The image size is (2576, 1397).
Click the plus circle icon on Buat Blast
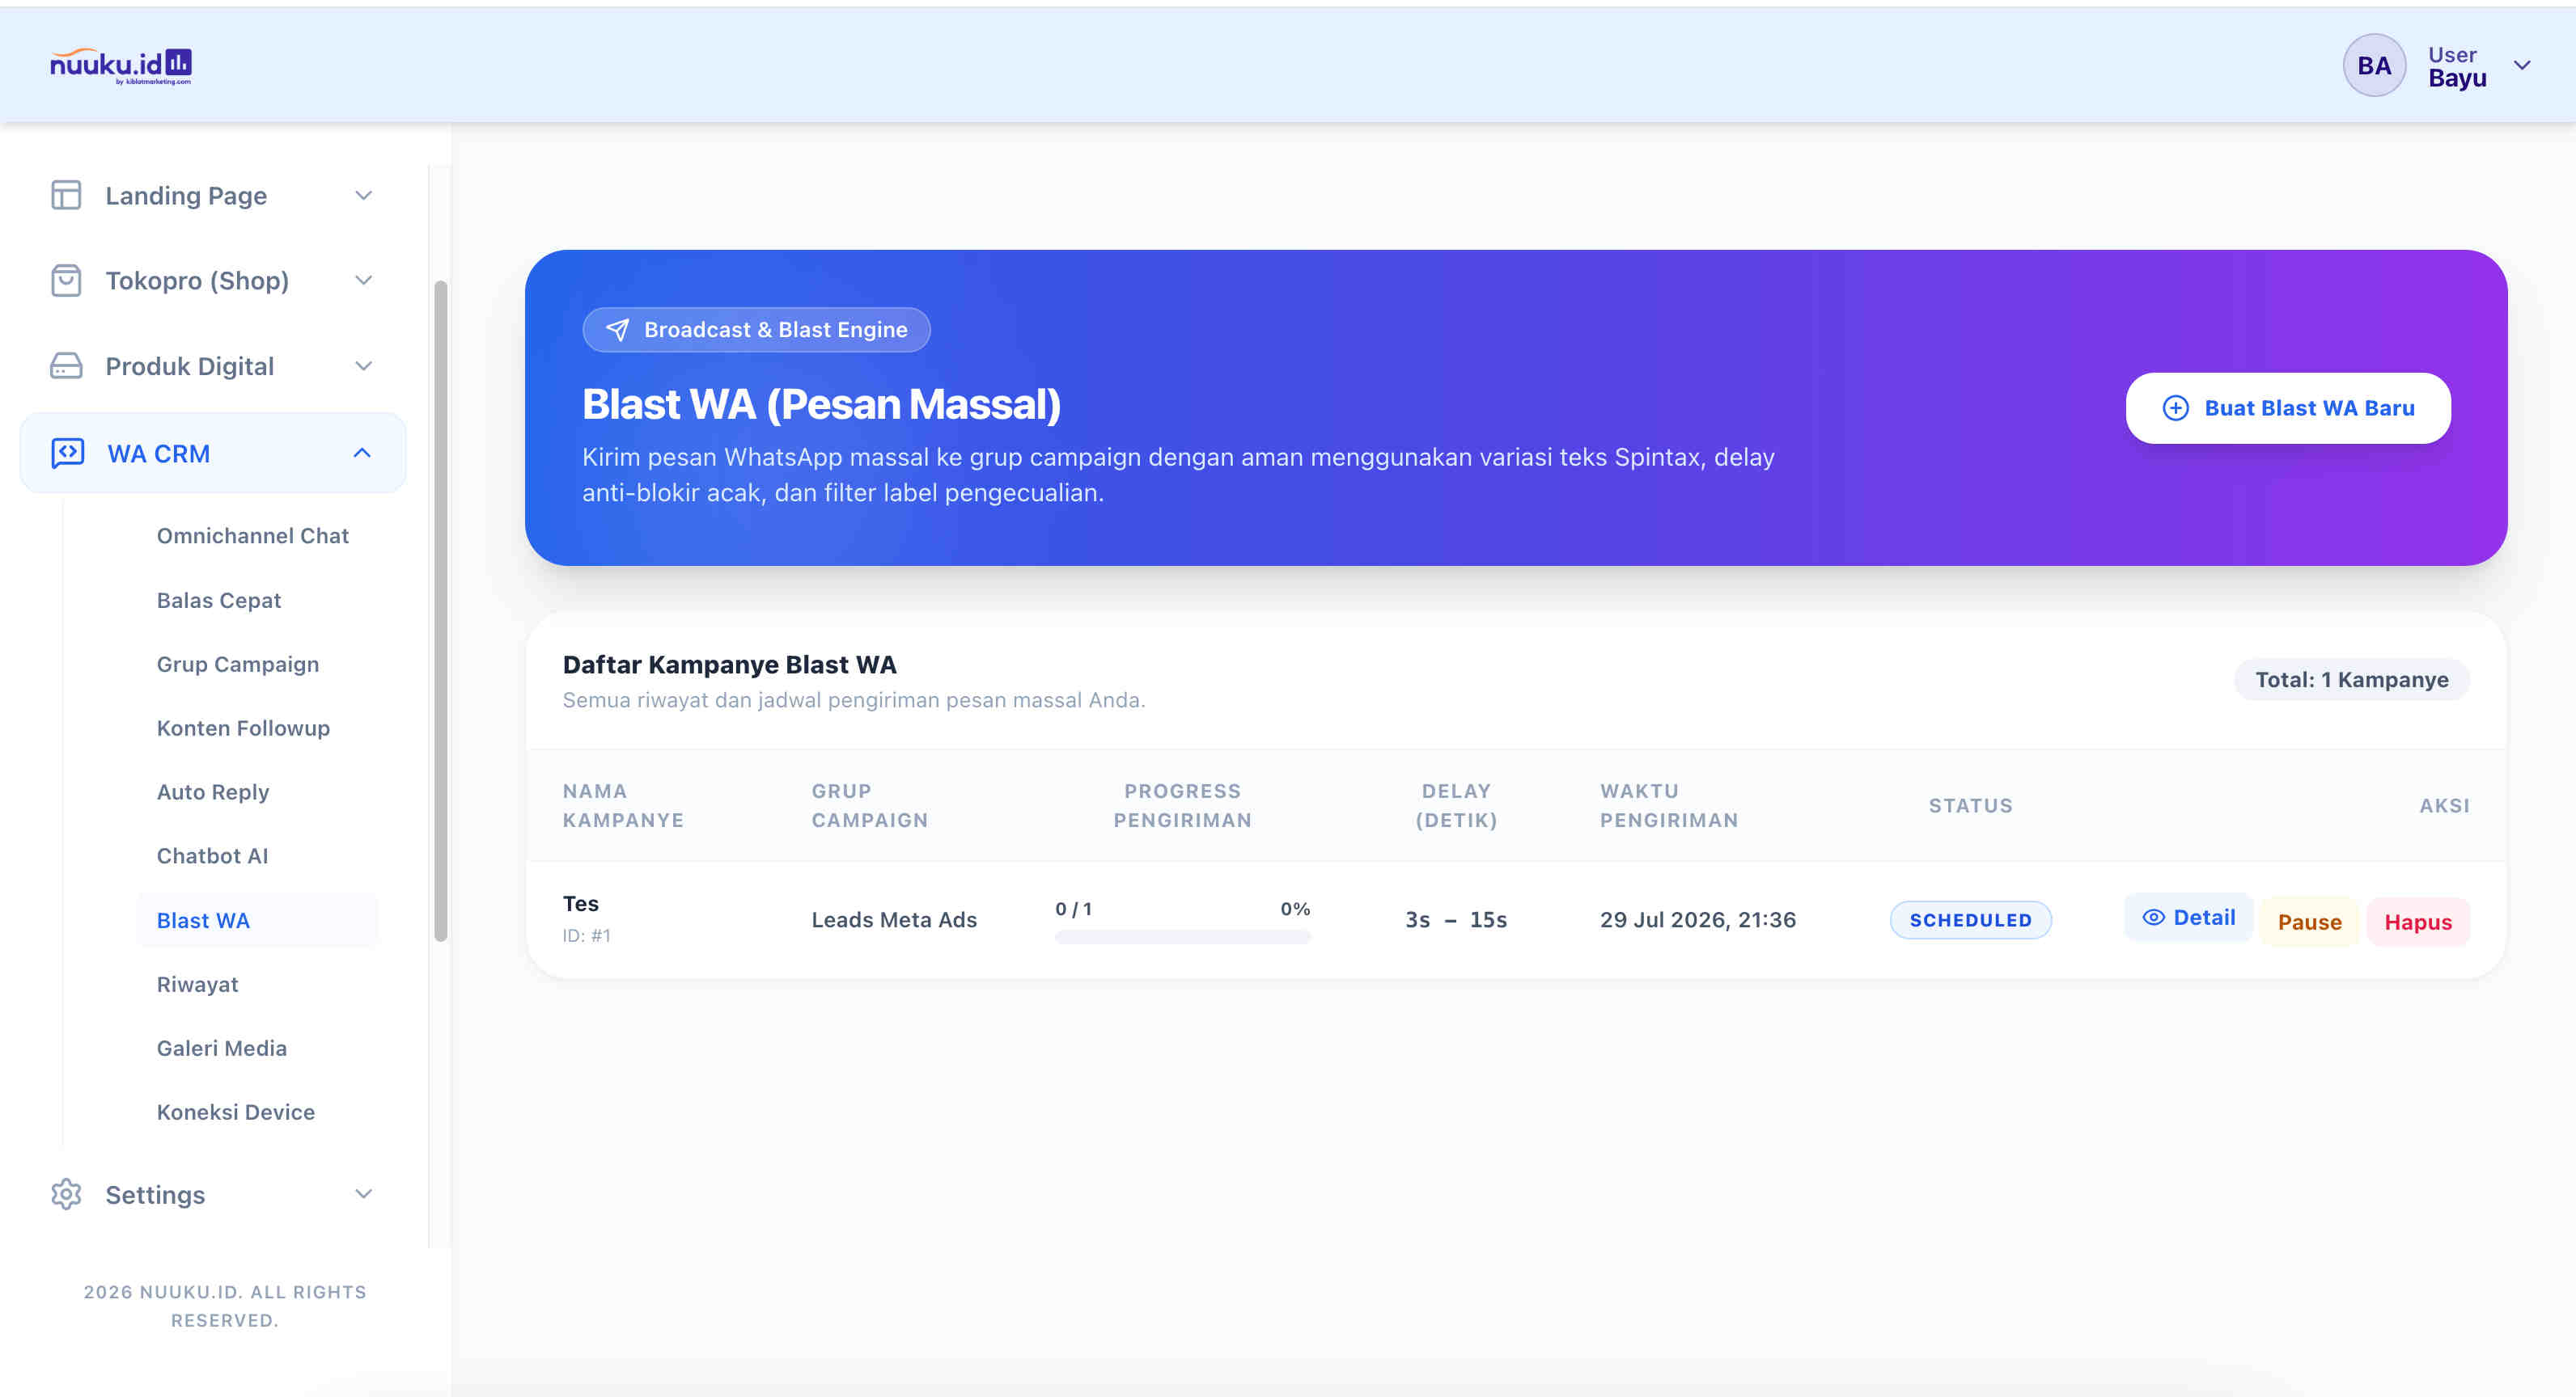[x=2176, y=407]
